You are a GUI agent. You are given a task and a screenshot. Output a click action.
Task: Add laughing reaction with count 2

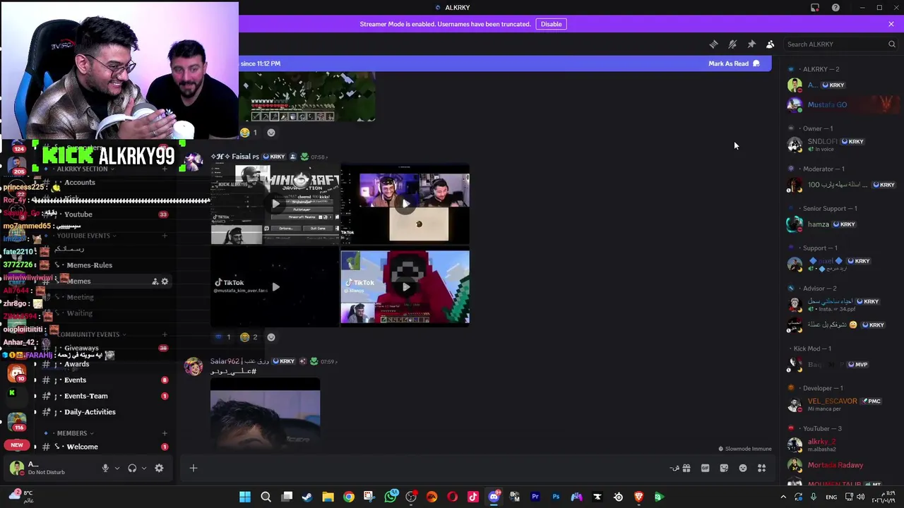(249, 337)
